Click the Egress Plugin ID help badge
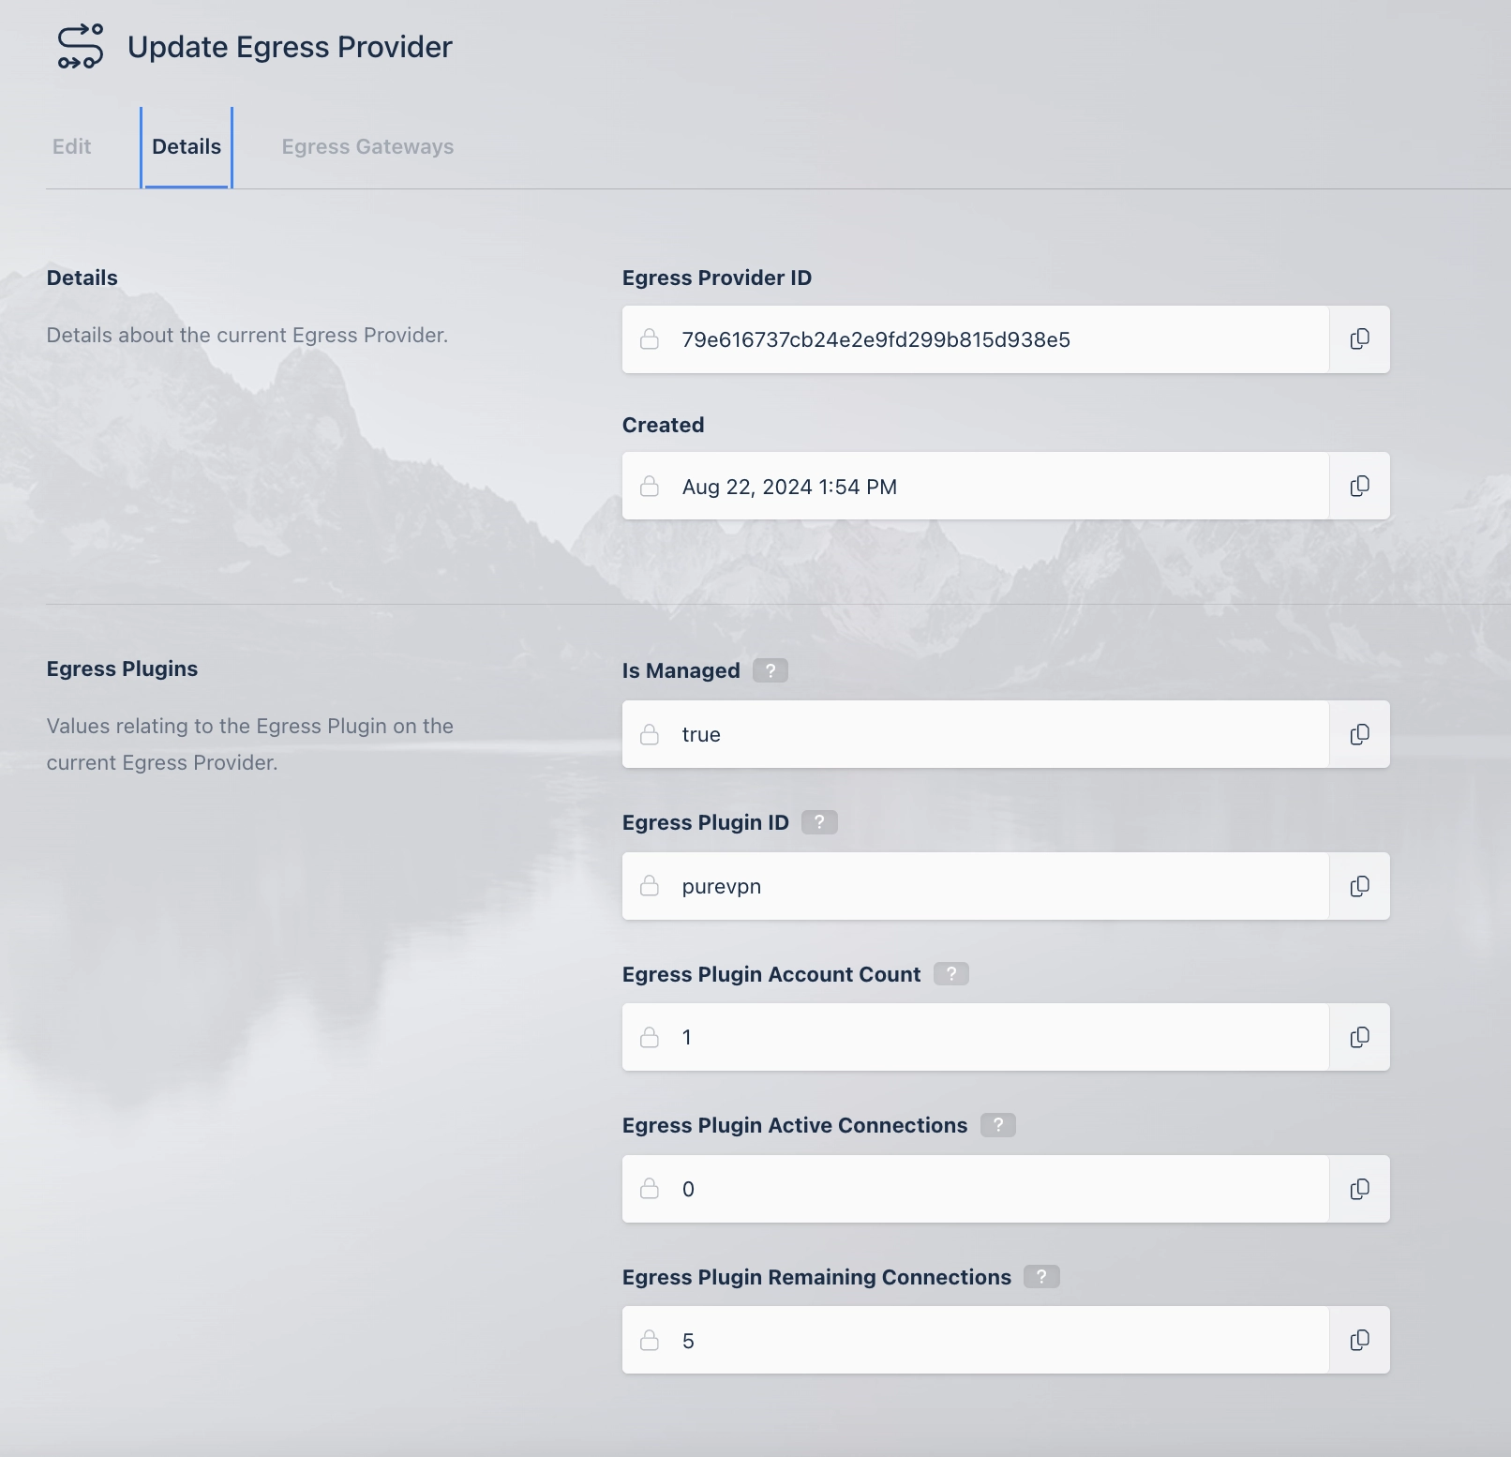Image resolution: width=1511 pixels, height=1457 pixels. 821,822
